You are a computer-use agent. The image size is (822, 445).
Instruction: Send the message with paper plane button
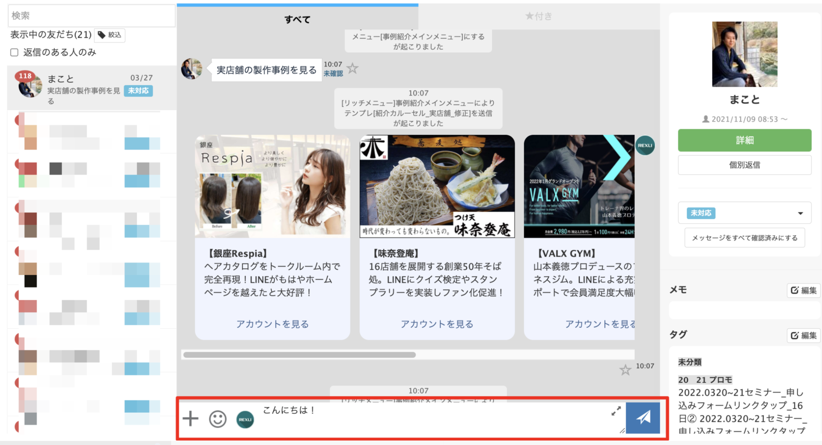(643, 418)
